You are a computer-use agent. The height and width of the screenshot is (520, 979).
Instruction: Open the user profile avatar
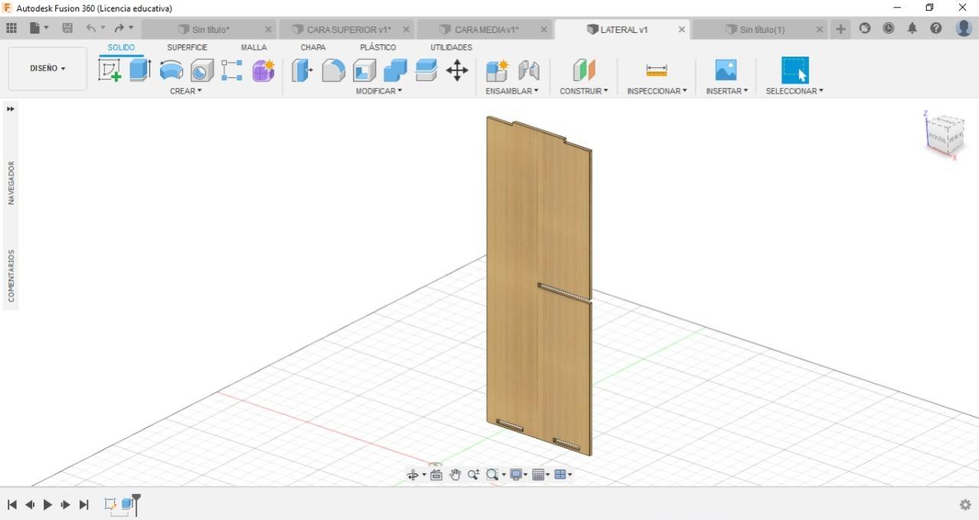pyautogui.click(x=964, y=28)
